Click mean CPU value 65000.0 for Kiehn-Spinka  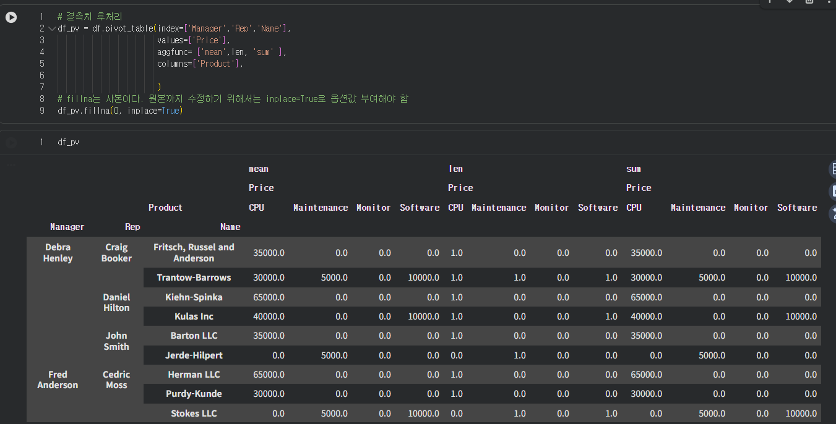(x=269, y=297)
